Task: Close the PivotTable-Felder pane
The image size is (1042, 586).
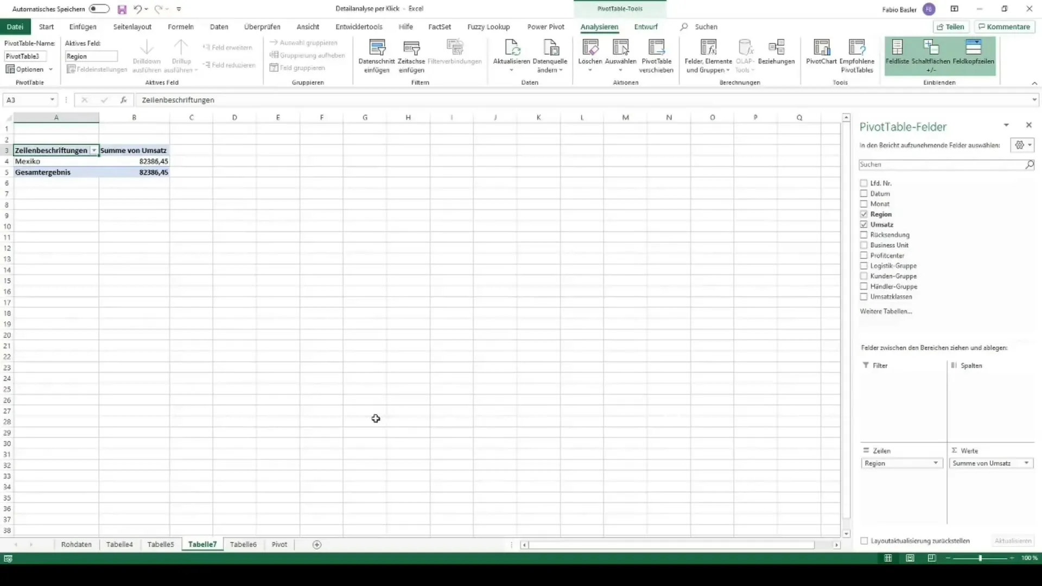Action: point(1028,125)
